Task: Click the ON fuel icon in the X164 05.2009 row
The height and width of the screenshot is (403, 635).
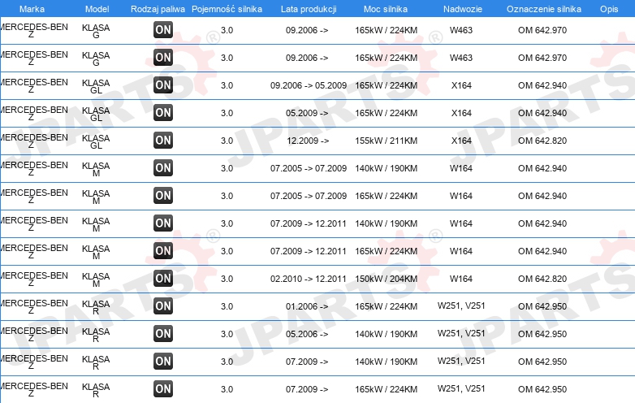Action: [x=163, y=113]
